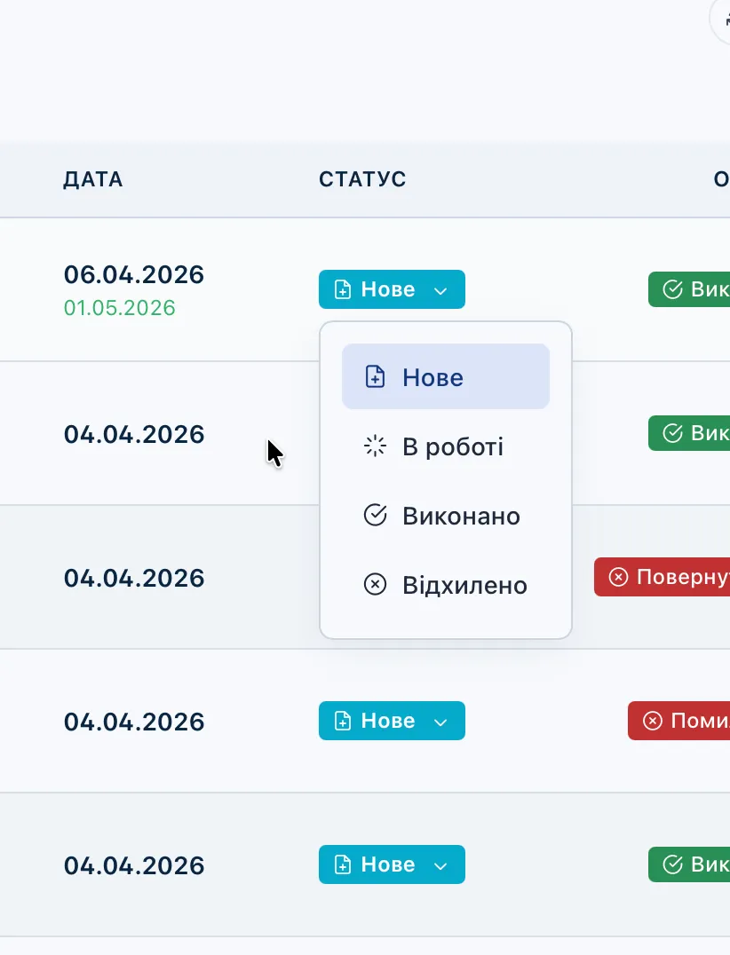Click the spinner icon beside "В роботі"
The height and width of the screenshot is (955, 730).
pyautogui.click(x=376, y=446)
